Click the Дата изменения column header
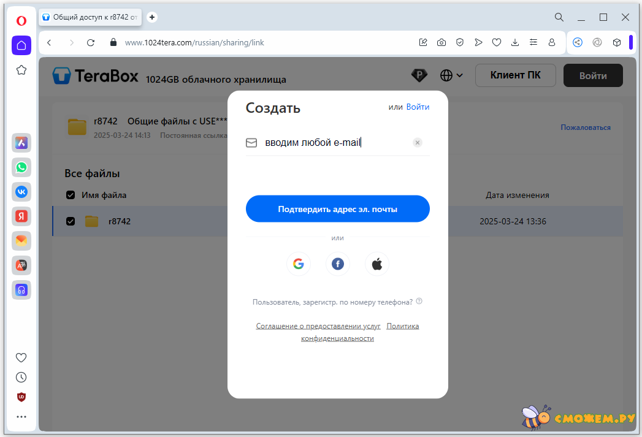 point(518,195)
